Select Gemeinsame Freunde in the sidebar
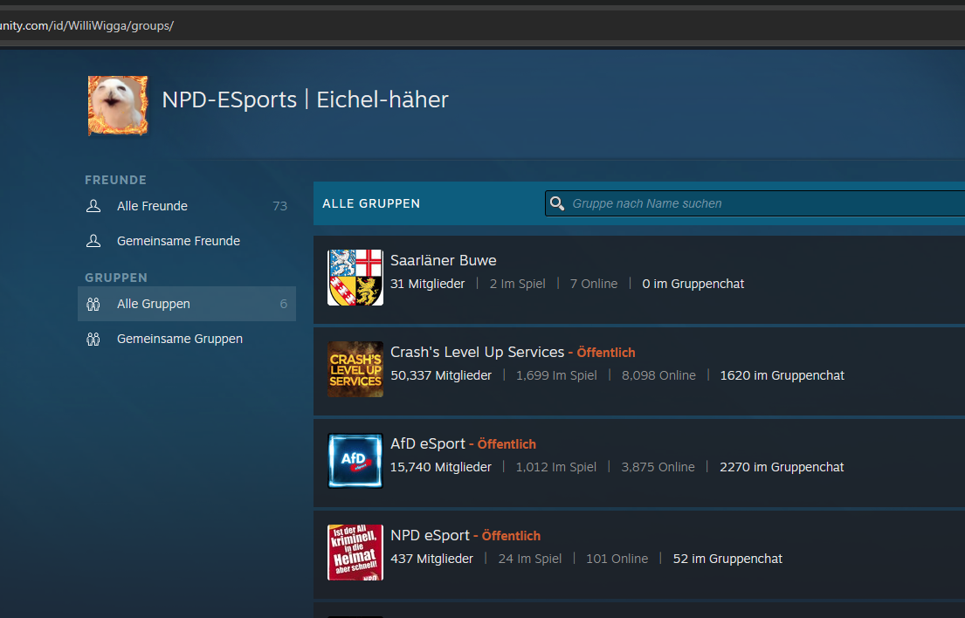The image size is (965, 618). coord(178,241)
